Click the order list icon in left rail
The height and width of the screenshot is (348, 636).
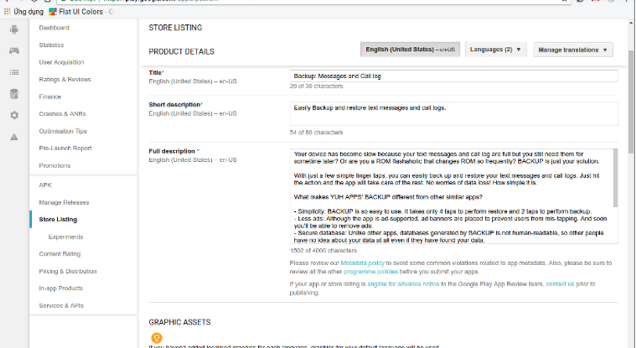coord(14,72)
